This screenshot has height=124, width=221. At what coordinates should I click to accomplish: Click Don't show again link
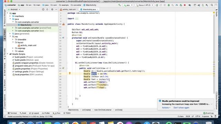[181, 107]
